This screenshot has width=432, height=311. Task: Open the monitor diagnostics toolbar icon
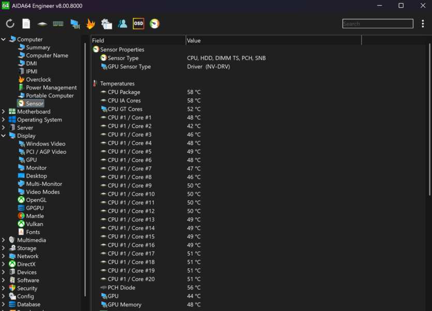(75, 24)
